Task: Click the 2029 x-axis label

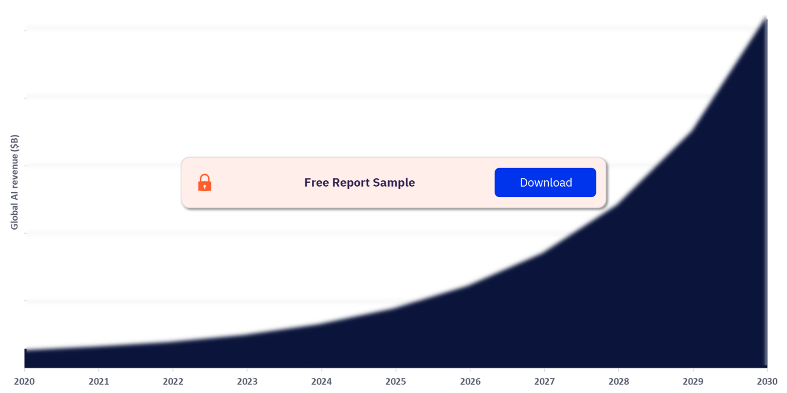Action: pyautogui.click(x=693, y=381)
